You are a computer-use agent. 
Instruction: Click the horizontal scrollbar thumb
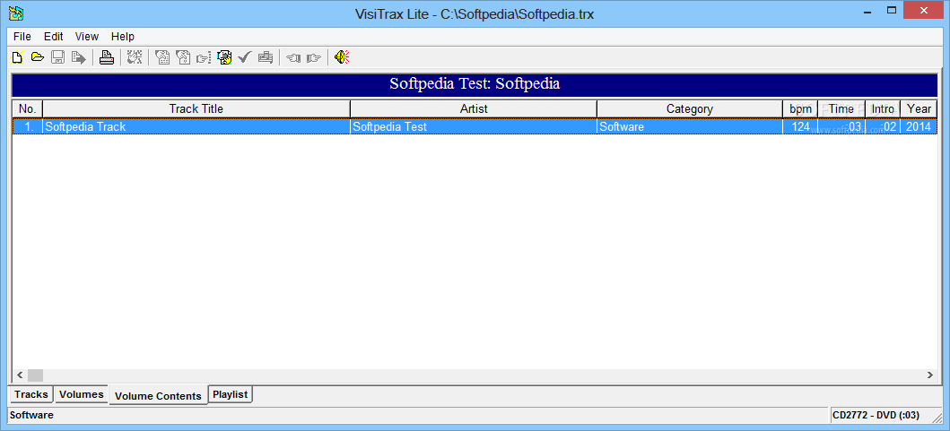pyautogui.click(x=35, y=375)
